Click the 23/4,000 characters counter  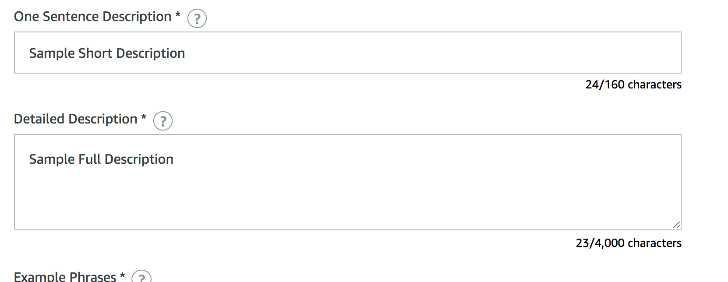(x=628, y=243)
